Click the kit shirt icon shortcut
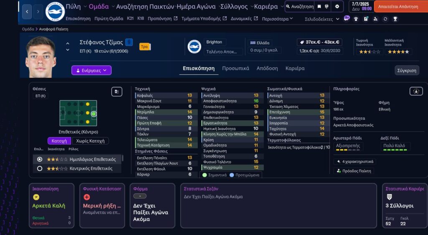The image size is (428, 235). 356,19
